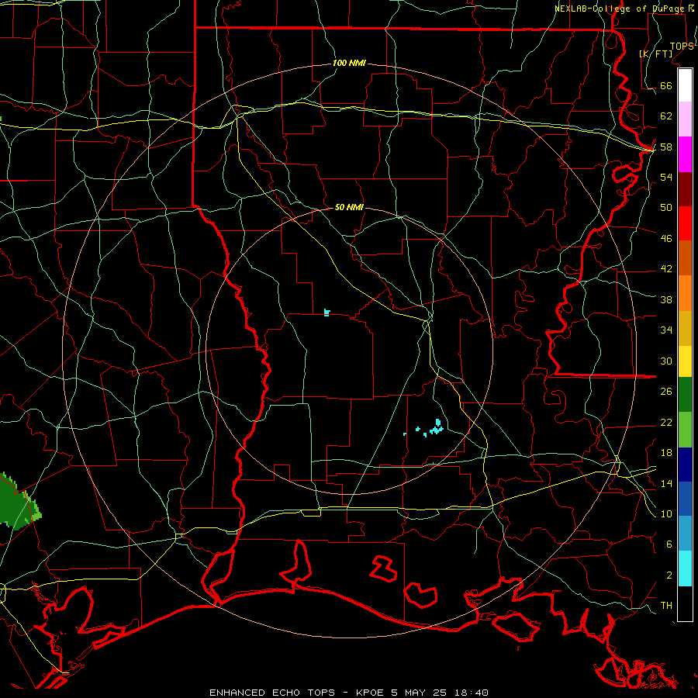The width and height of the screenshot is (698, 698).
Task: Click the legend value "38"
Action: [666, 299]
